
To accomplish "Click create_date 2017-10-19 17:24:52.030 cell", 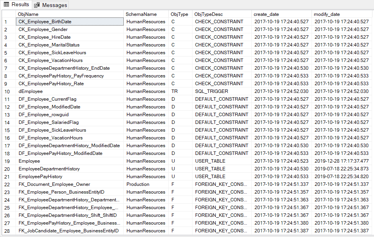I will tap(281, 91).
